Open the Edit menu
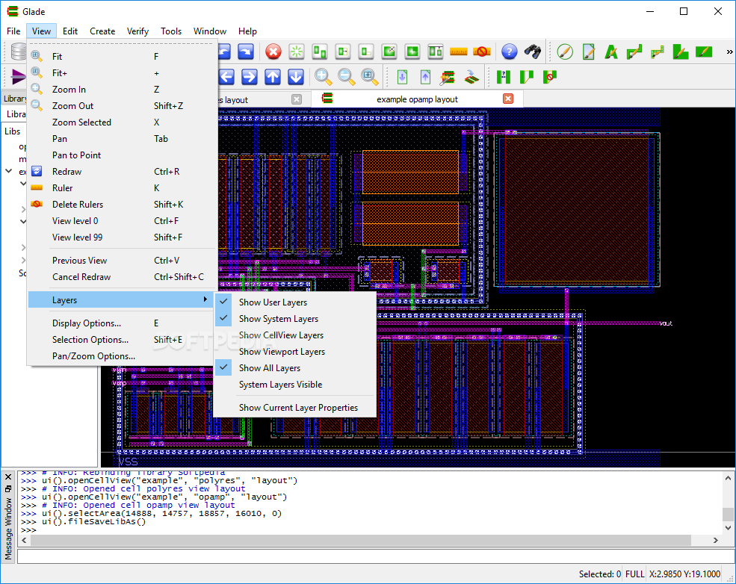This screenshot has width=736, height=584. [x=70, y=31]
